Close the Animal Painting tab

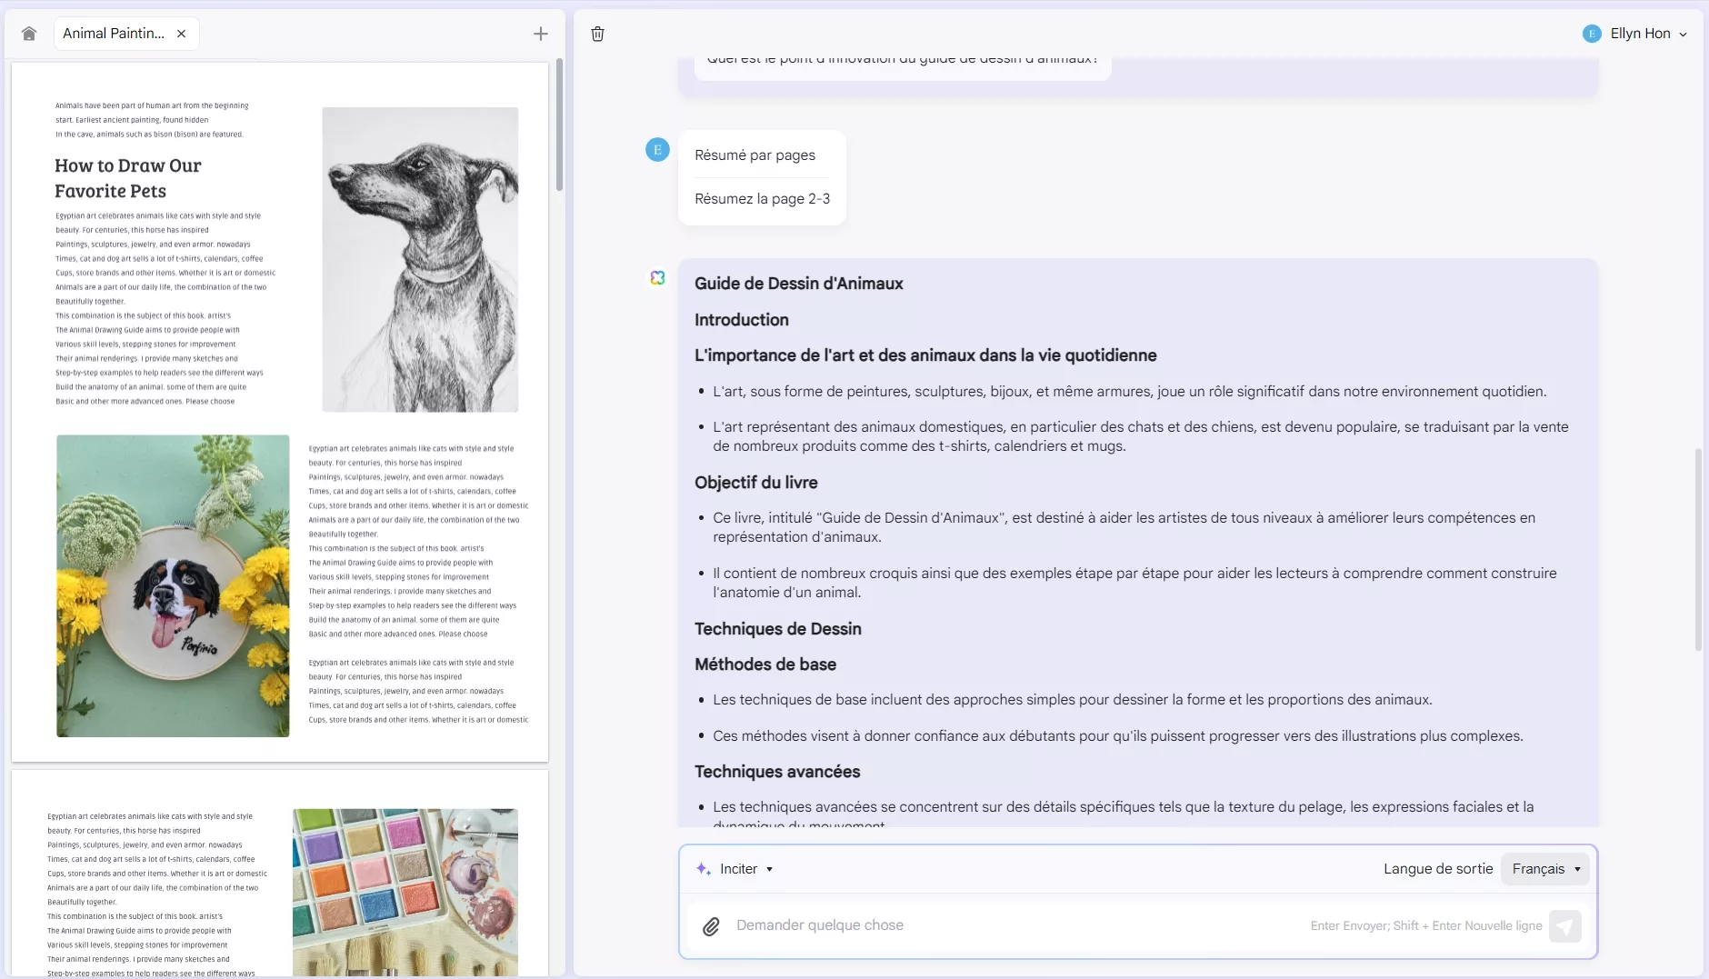tap(181, 33)
